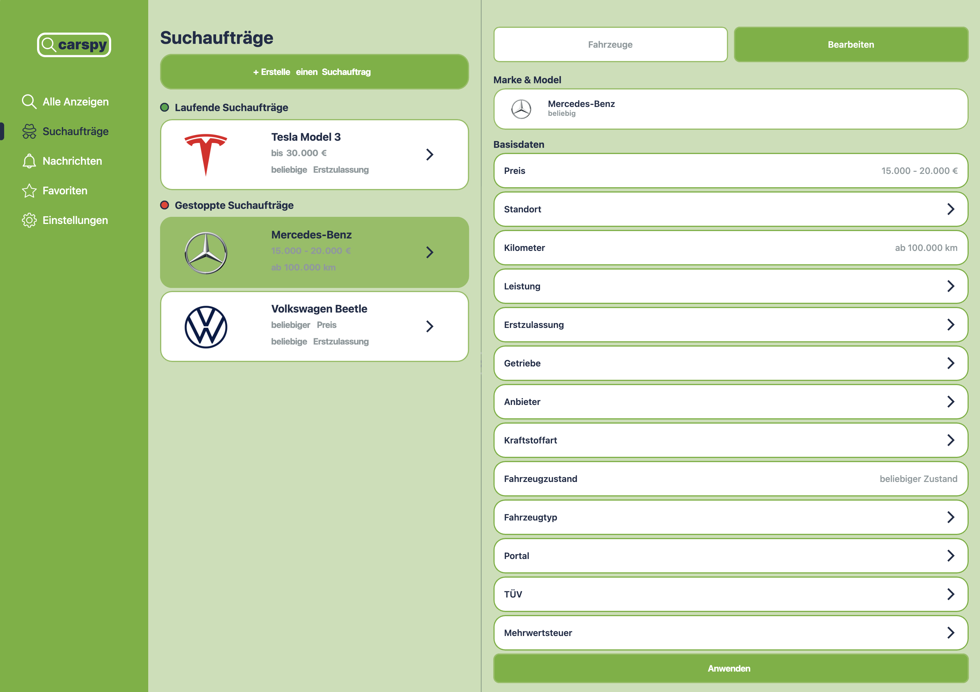The image size is (980, 692).
Task: Expand the TÜV filter chevron
Action: pyautogui.click(x=951, y=594)
